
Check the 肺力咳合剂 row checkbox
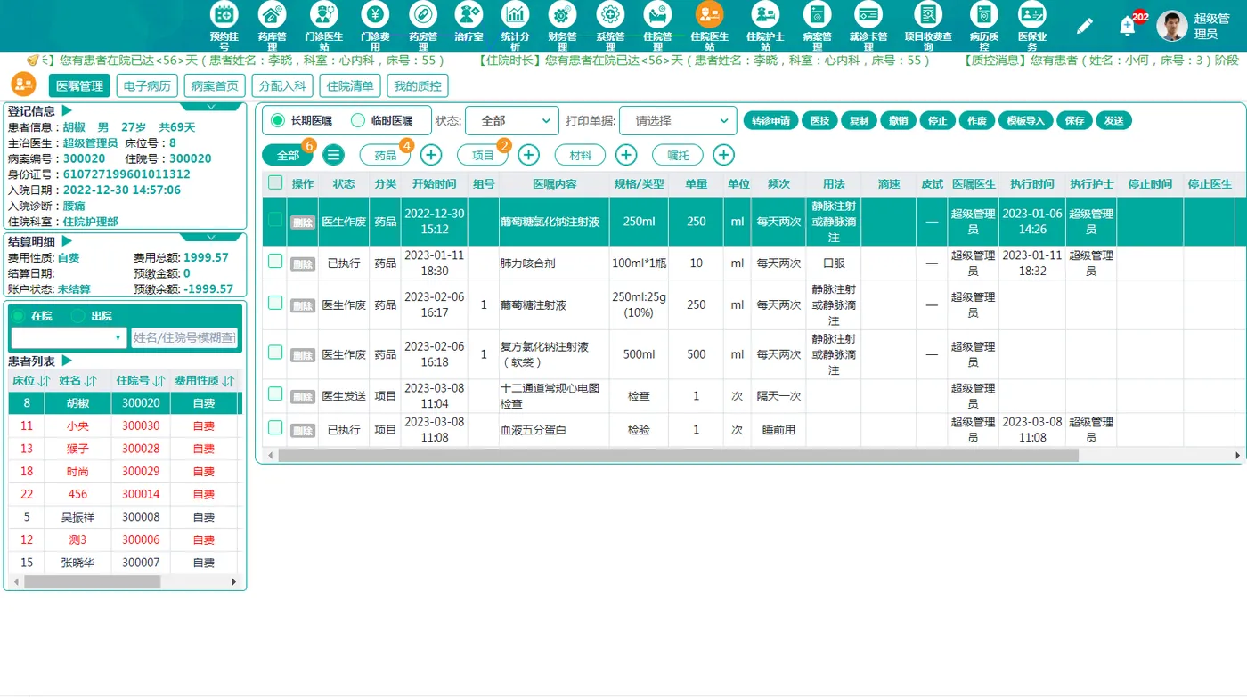coord(275,261)
